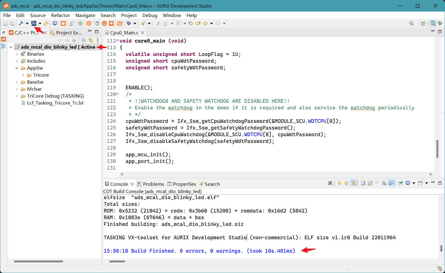The height and width of the screenshot is (273, 445).
Task: Click the Last Edit Location arrow icon
Action: tap(191, 23)
